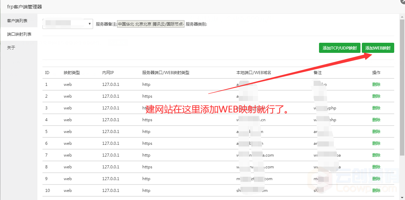
Task: Click the 内网IP column header
Action: (108, 73)
